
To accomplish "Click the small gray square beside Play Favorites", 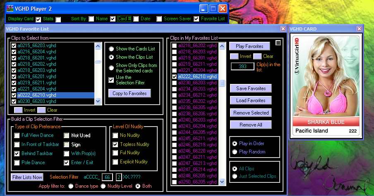I will point(278,43).
